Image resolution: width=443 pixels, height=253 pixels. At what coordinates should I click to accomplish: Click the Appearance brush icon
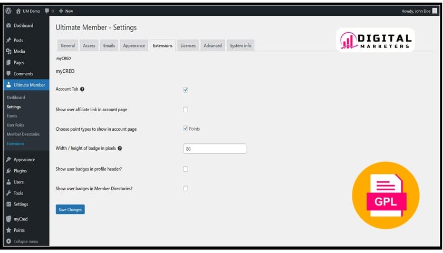9,160
